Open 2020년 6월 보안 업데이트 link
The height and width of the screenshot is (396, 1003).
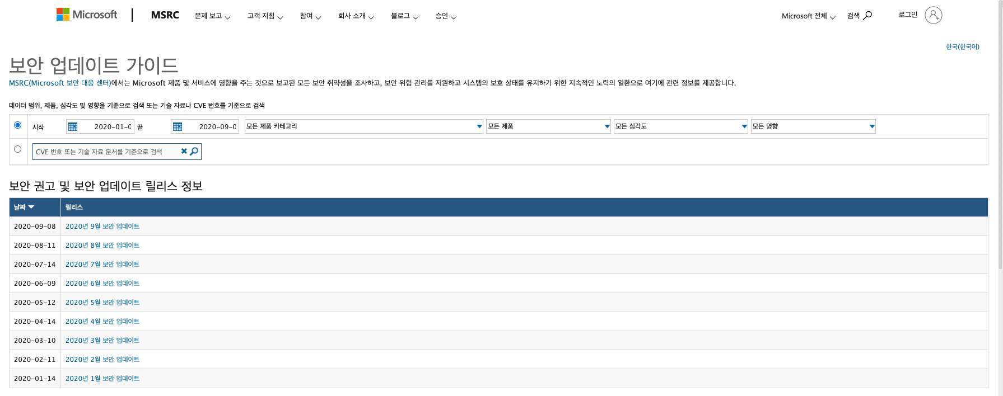pos(102,283)
